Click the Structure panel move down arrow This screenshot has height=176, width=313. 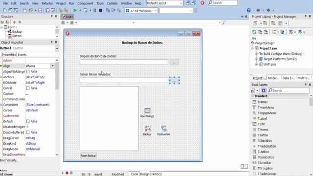point(20,22)
